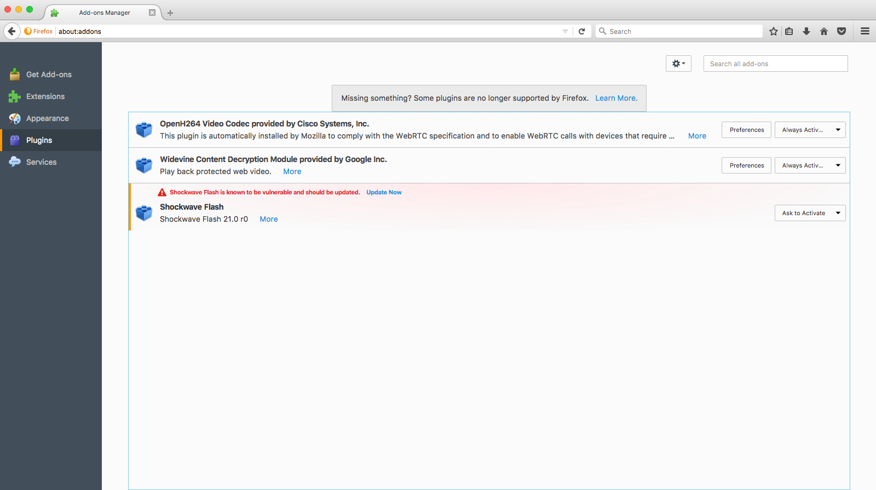Open Preferences for OpenH264 Video Codec

coord(747,130)
